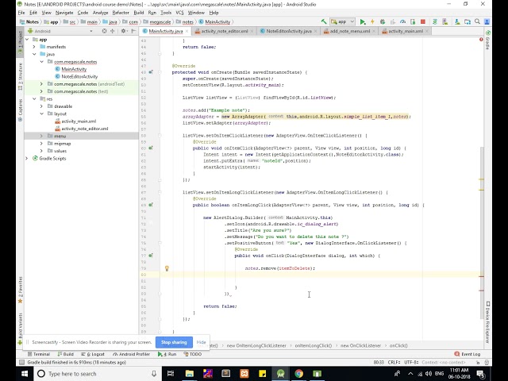Click scroll-from-source target icon in Project panel

pos(104,31)
